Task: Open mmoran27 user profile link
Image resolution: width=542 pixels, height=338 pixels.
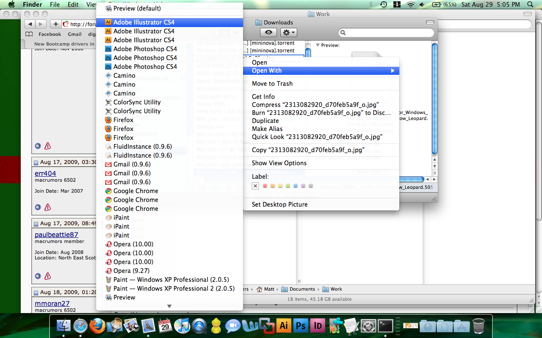Action: coord(52,303)
